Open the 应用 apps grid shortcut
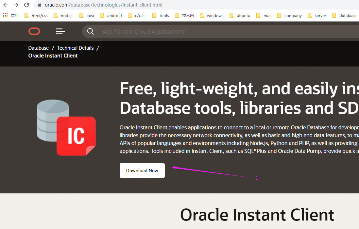 [11, 15]
